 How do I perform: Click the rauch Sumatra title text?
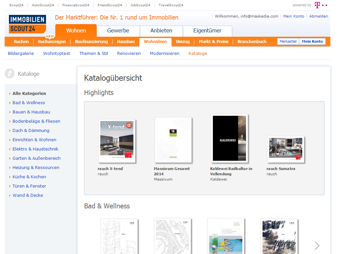tap(281, 169)
